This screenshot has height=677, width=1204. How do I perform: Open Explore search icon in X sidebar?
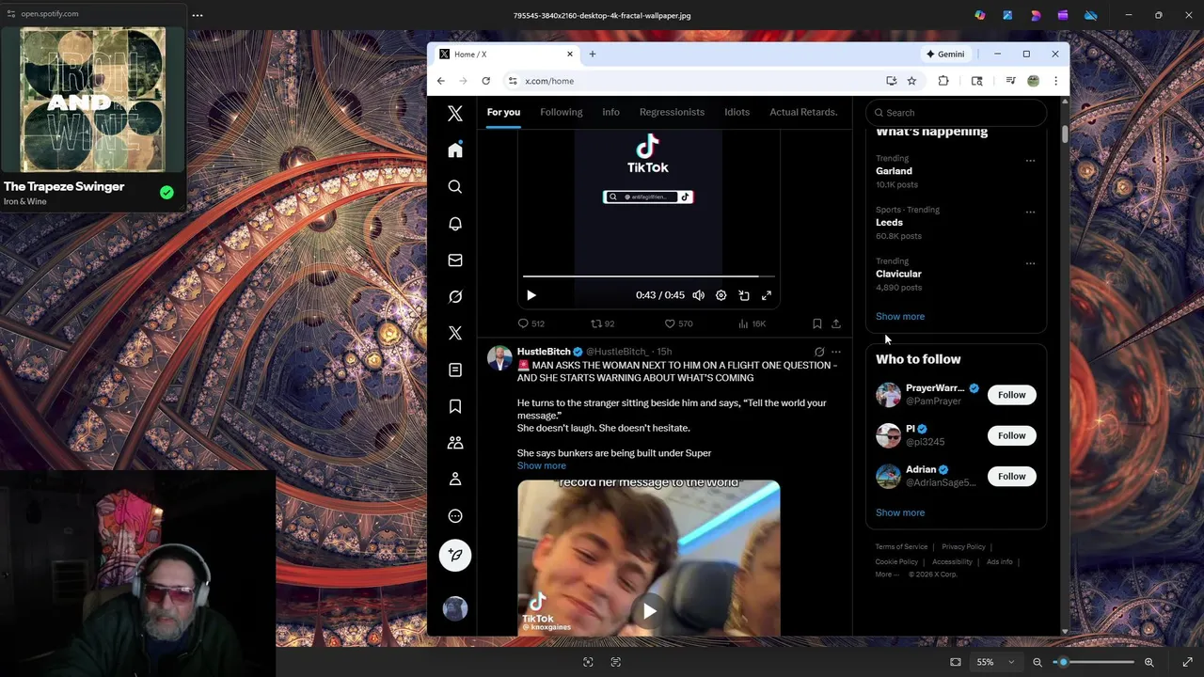(455, 187)
